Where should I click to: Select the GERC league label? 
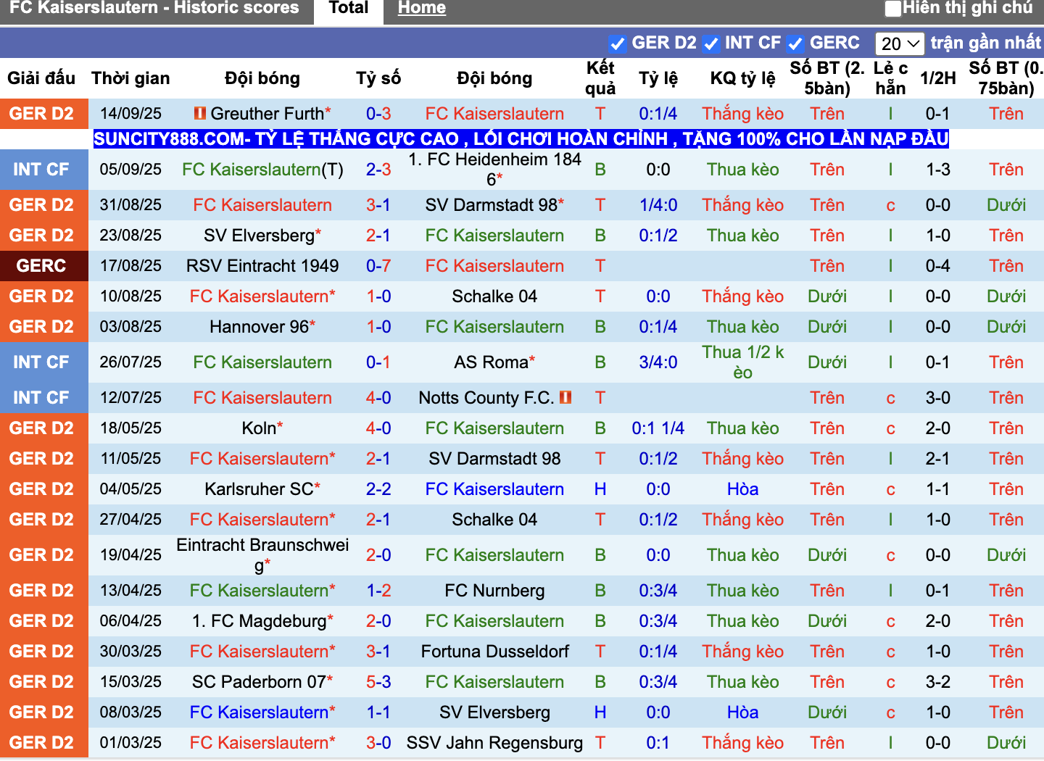[x=41, y=266]
